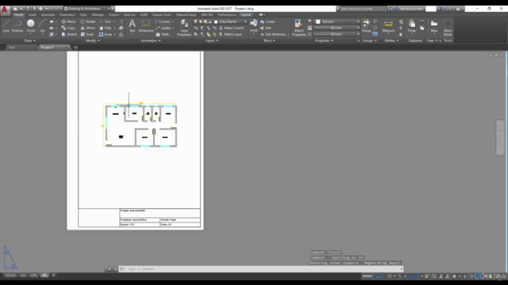Add new layout tab with plus button
The width and height of the screenshot is (508, 285).
[53, 275]
